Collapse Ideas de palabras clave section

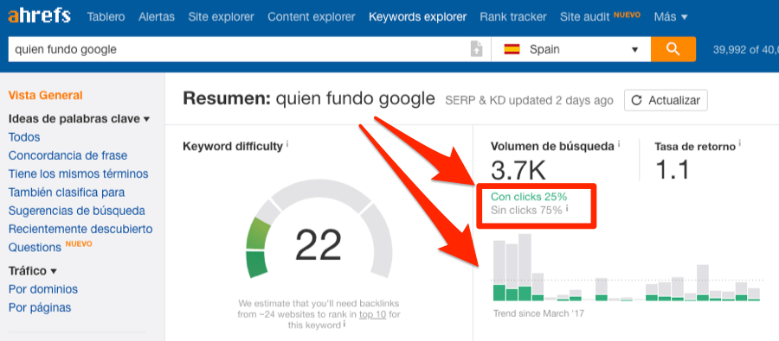point(79,119)
